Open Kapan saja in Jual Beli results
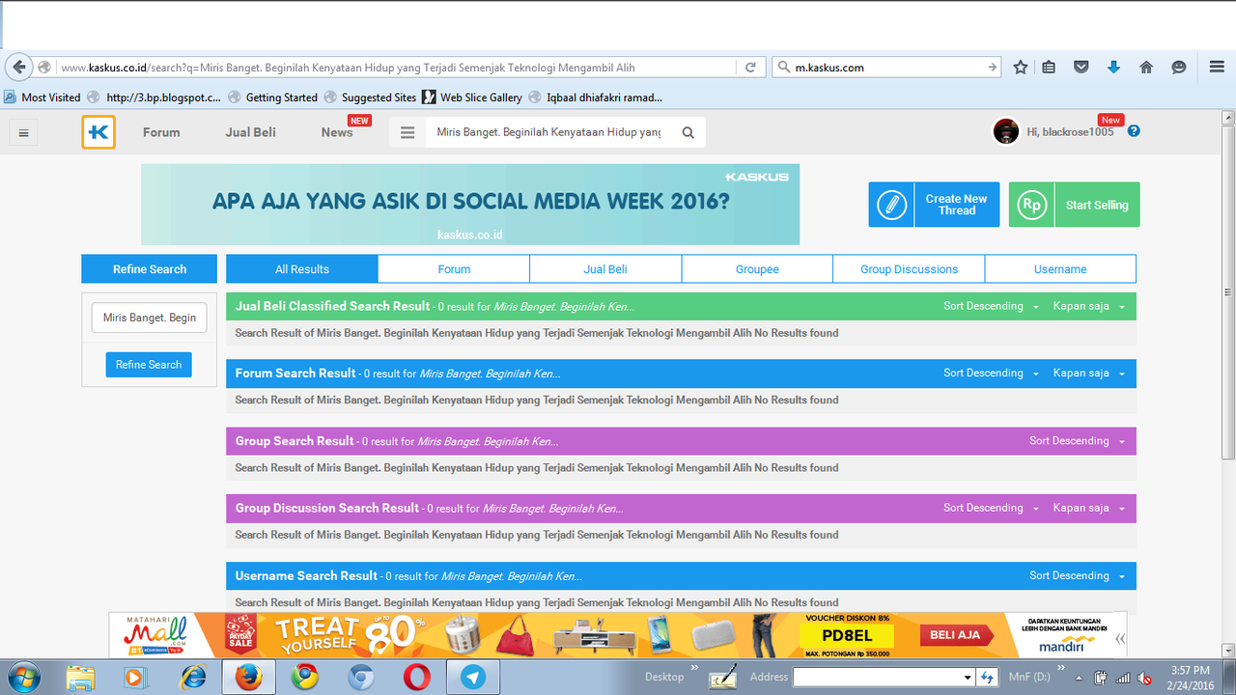 pos(1089,306)
